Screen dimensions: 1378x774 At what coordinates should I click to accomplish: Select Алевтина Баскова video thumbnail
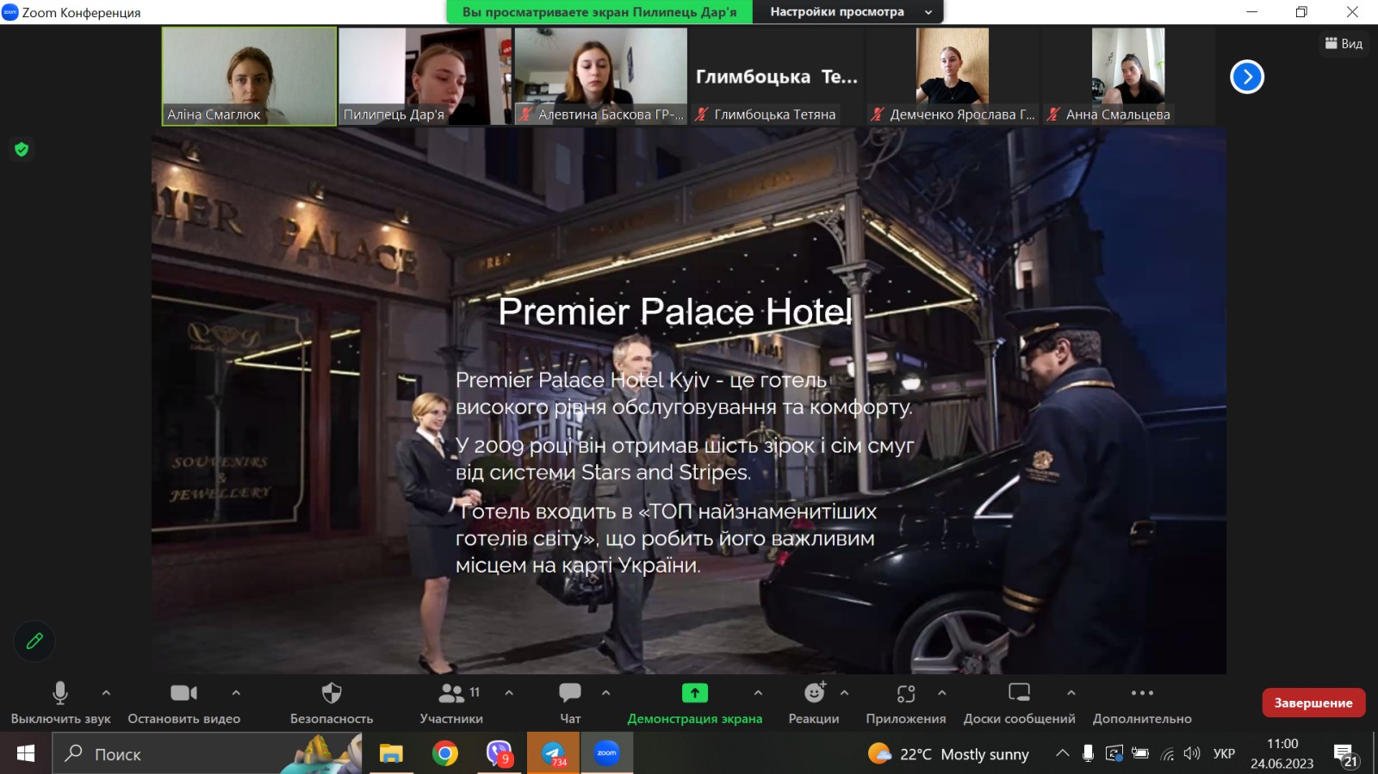coord(600,77)
